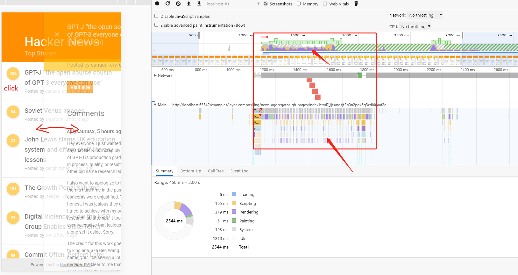Click the Idle color swatch in summary

(x=234, y=238)
